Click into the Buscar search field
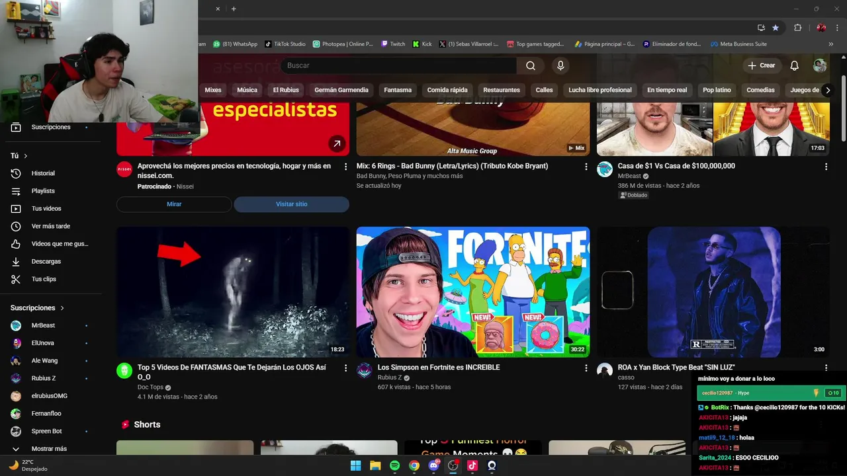Image resolution: width=847 pixels, height=476 pixels. [399, 65]
